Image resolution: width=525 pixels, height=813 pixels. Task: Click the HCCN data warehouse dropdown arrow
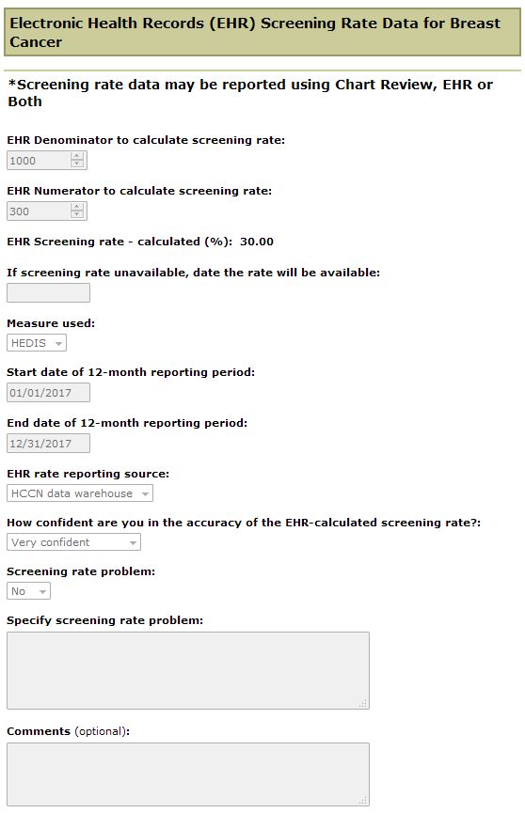(146, 494)
